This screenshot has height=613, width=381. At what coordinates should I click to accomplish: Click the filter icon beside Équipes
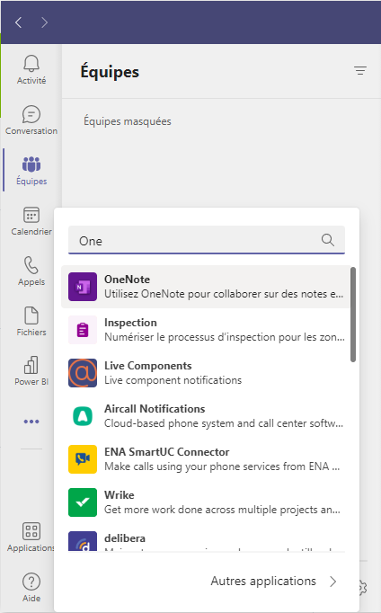pos(360,71)
